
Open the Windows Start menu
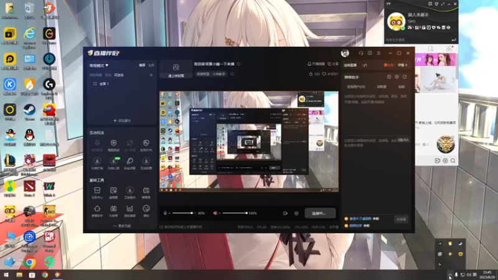click(6, 275)
